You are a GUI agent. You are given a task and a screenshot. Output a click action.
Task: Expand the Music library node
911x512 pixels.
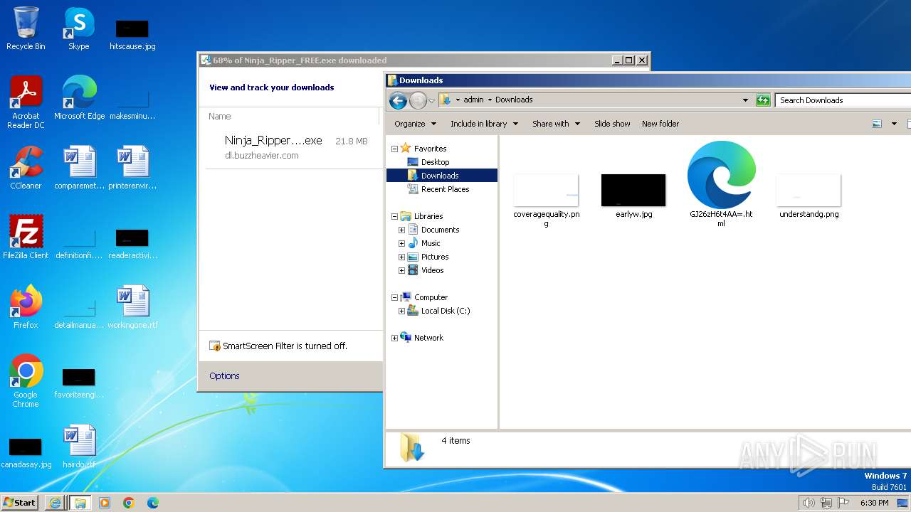[401, 243]
